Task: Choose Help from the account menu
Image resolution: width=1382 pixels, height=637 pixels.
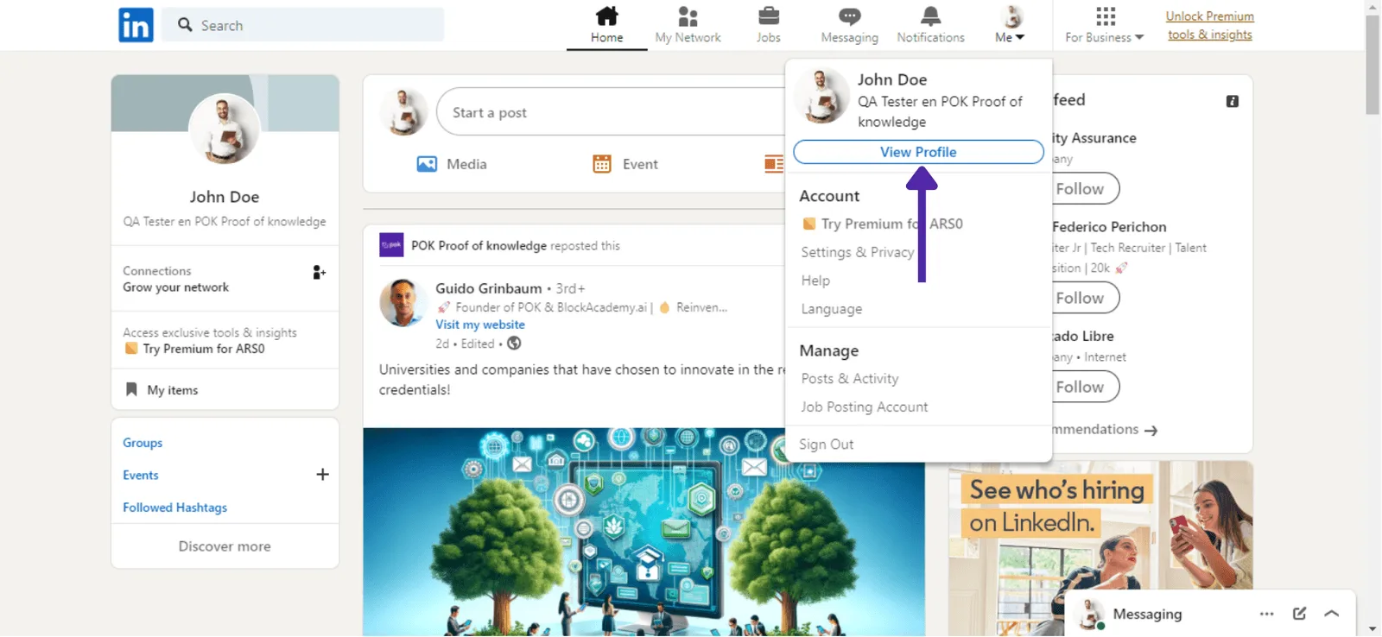Action: click(815, 281)
